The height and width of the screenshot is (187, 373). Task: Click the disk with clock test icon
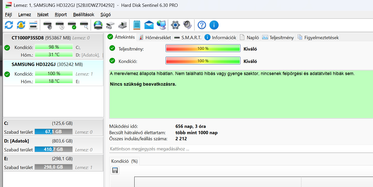60,25
